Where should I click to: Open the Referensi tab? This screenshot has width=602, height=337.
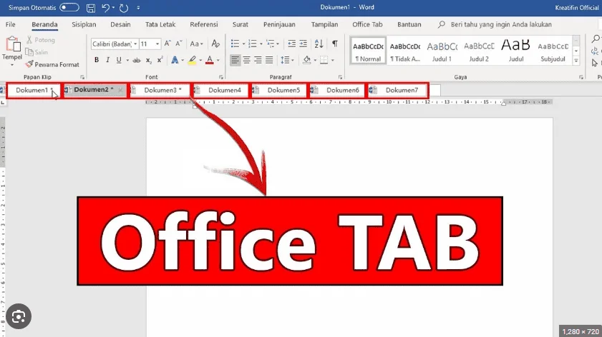203,24
